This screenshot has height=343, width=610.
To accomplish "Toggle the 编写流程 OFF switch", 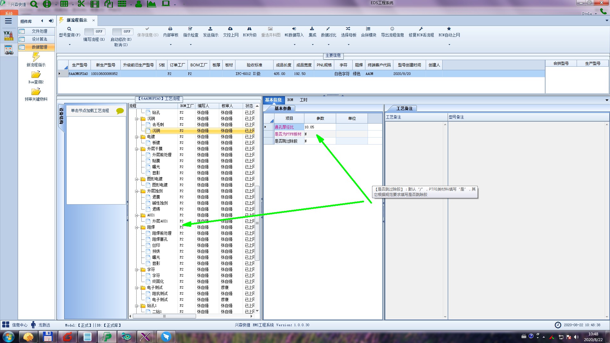I will (x=94, y=31).
